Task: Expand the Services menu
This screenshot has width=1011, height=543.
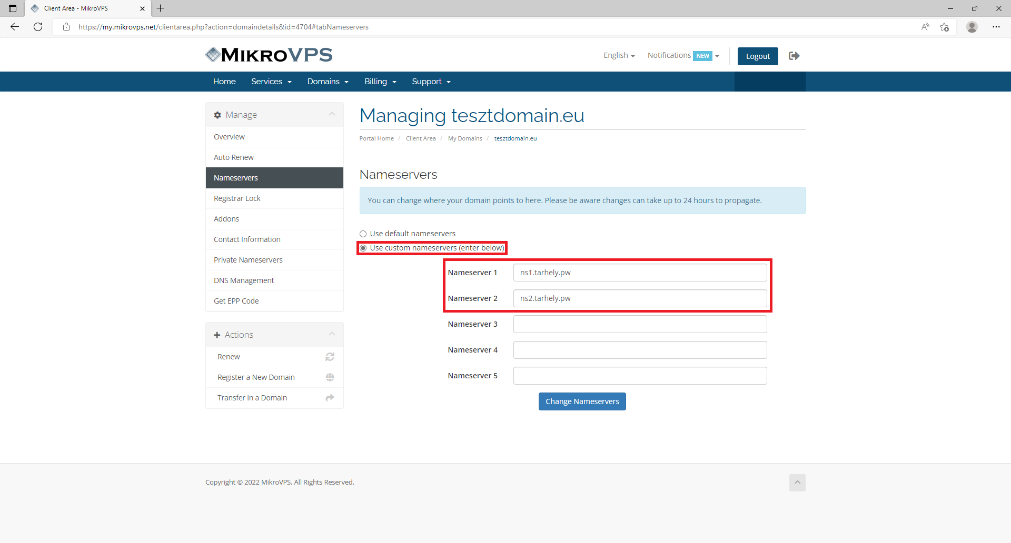Action: 271,82
